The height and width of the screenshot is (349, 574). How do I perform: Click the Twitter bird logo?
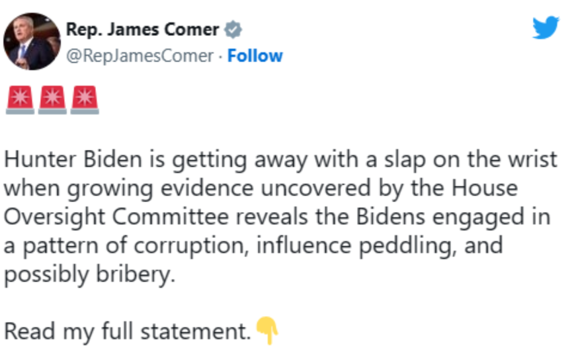tap(545, 27)
